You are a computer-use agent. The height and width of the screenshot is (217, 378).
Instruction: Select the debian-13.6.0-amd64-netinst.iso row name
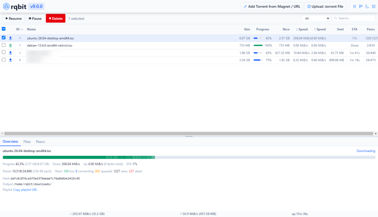click(x=49, y=45)
